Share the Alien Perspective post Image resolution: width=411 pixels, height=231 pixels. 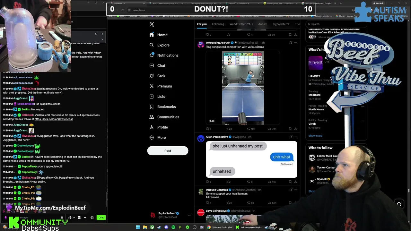click(295, 182)
